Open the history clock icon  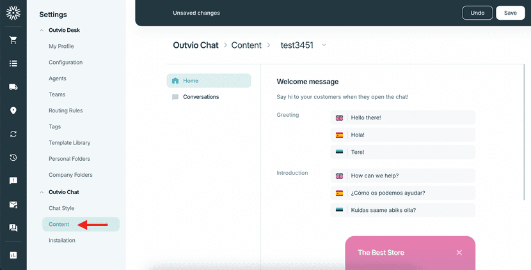pos(13,158)
